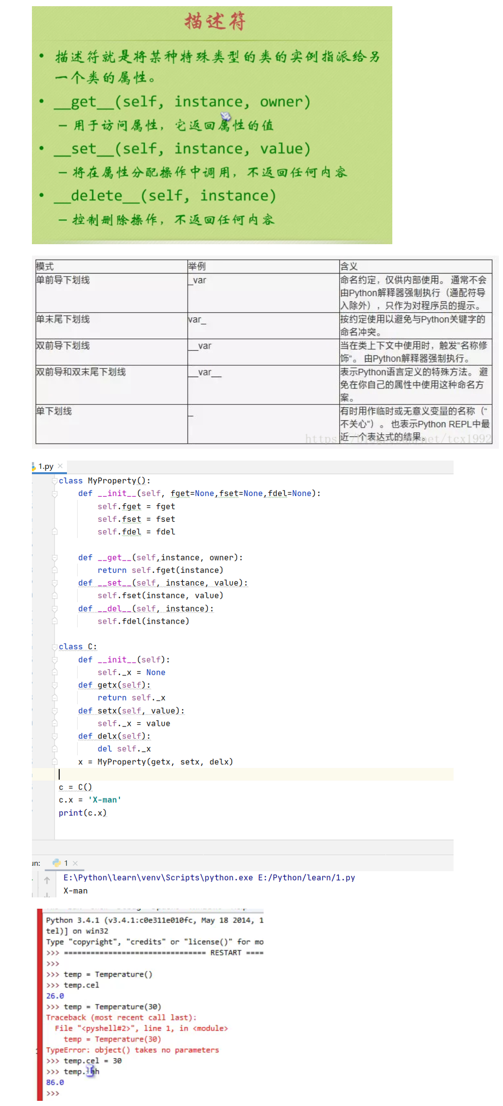This screenshot has width=503, height=1106.
Task: Collapse the def __del__ fold marker
Action: [55, 608]
